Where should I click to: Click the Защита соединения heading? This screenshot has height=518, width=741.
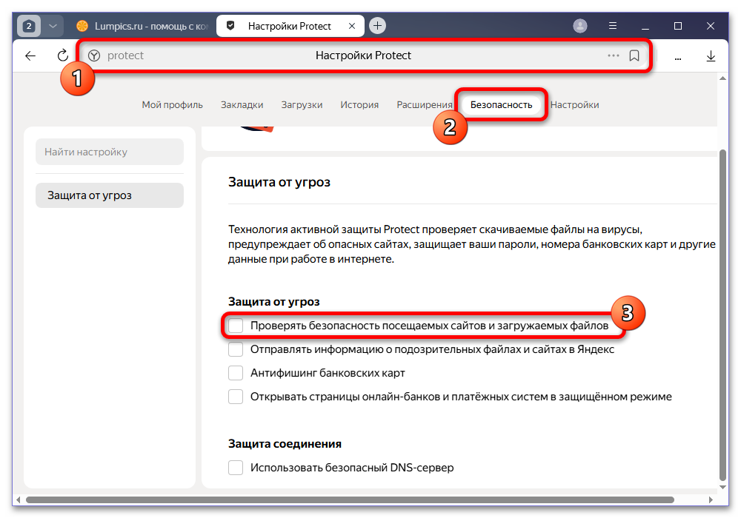285,444
